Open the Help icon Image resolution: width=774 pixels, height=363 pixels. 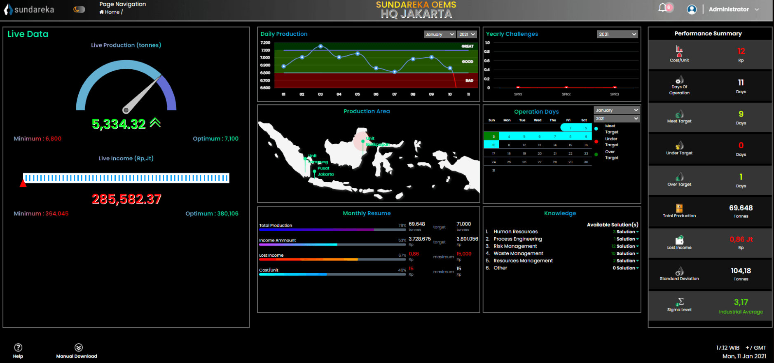[x=18, y=347]
